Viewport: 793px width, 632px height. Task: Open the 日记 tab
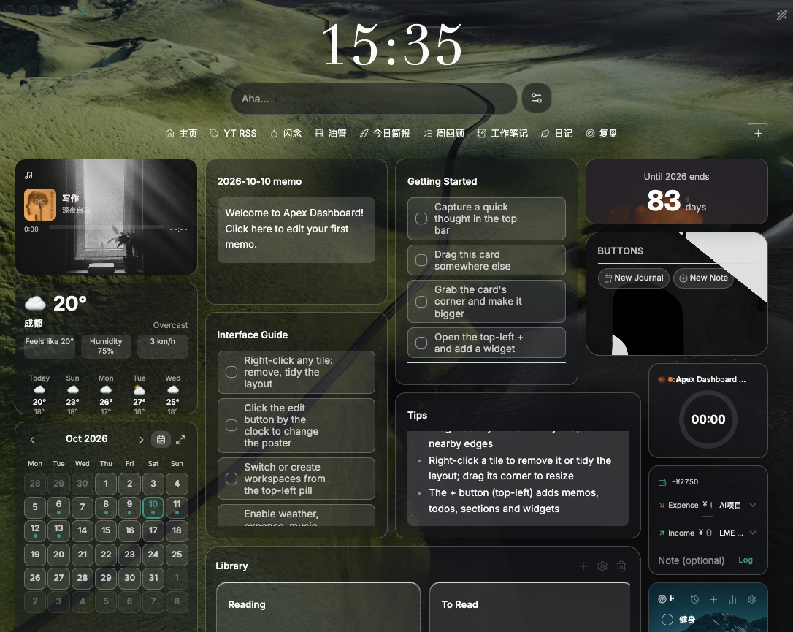pyautogui.click(x=557, y=134)
